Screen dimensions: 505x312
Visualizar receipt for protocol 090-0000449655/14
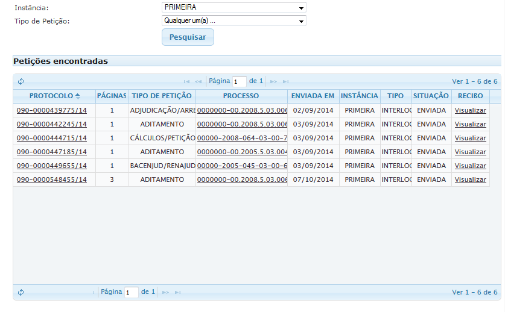470,166
